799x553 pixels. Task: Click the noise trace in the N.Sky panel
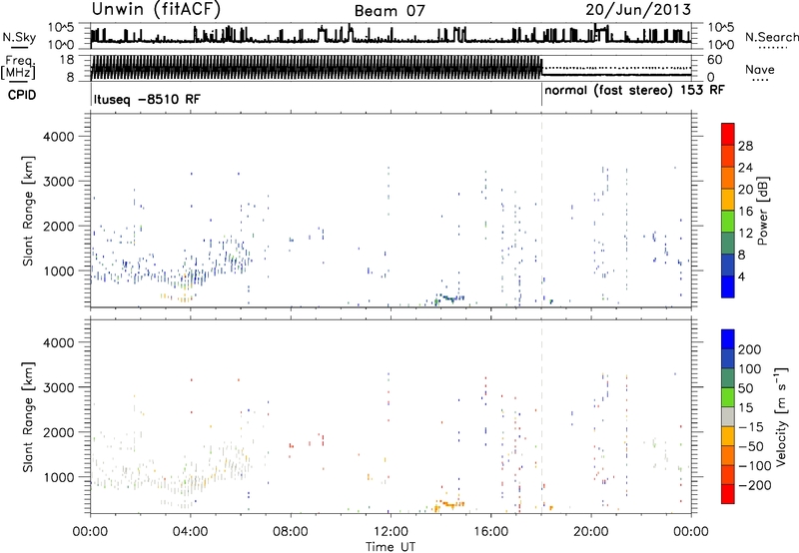click(x=391, y=36)
